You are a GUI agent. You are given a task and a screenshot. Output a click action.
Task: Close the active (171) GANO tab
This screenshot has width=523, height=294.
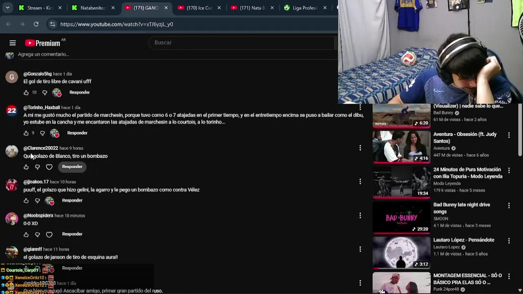(x=166, y=8)
